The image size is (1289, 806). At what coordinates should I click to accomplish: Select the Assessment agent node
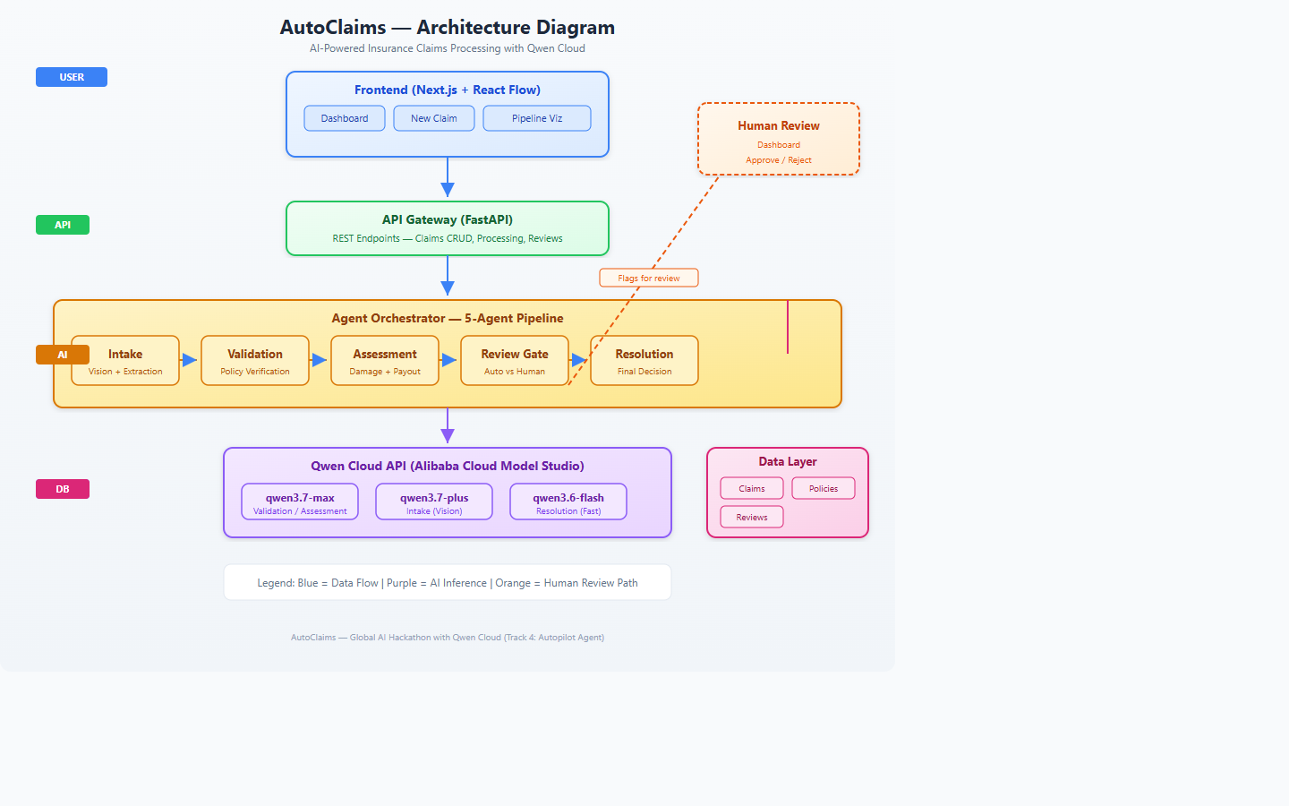[385, 361]
